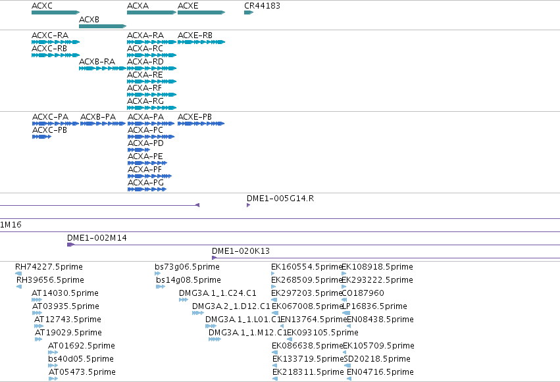Click the DME1-005G14.R clone end marker
This screenshot has width=560, height=382.
point(248,205)
